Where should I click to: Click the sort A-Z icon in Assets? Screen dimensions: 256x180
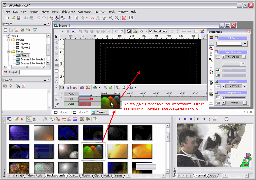[35, 119]
